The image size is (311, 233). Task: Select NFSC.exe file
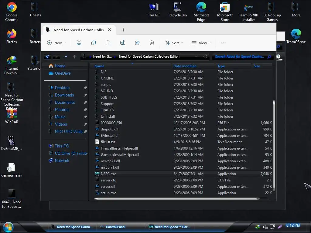click(183, 174)
